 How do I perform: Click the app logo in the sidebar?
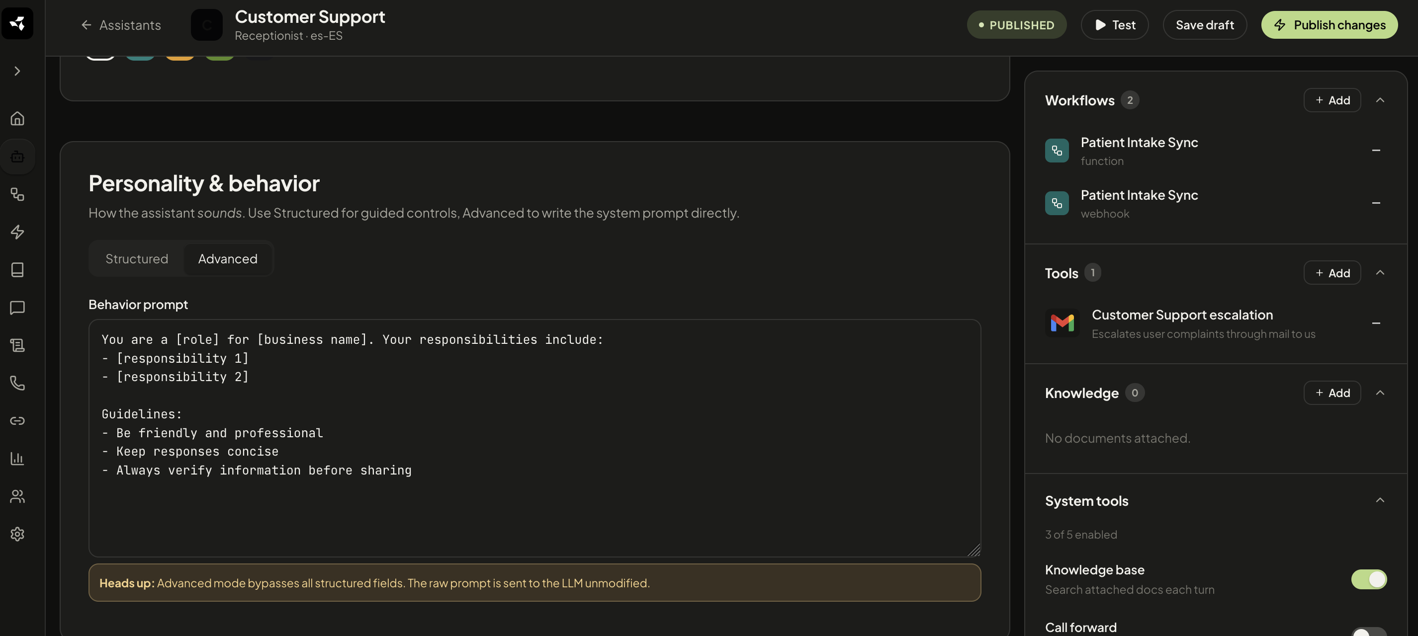[17, 23]
